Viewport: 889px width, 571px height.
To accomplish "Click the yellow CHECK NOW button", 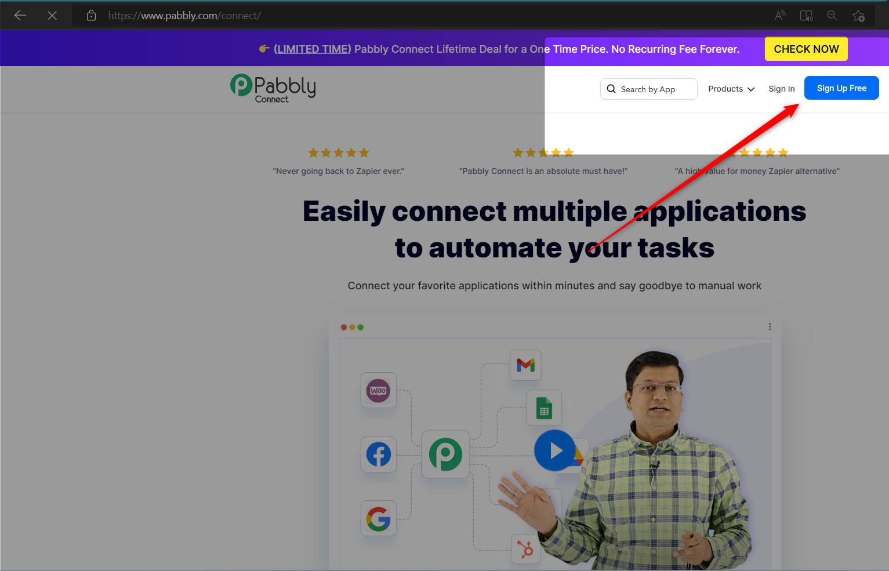I will point(806,49).
